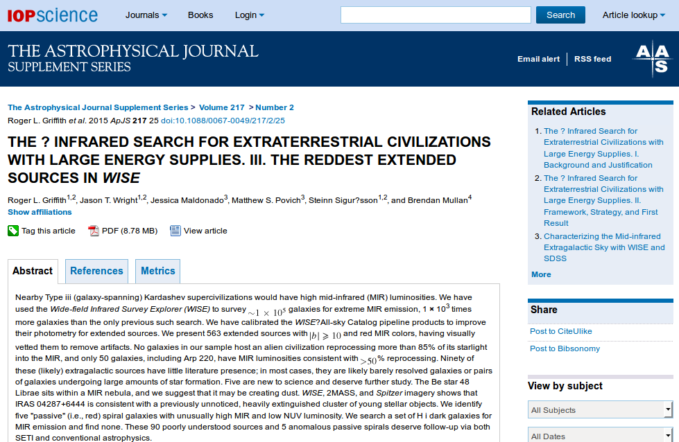Open the Login dropdown menu
The width and height of the screenshot is (679, 442).
pyautogui.click(x=250, y=15)
